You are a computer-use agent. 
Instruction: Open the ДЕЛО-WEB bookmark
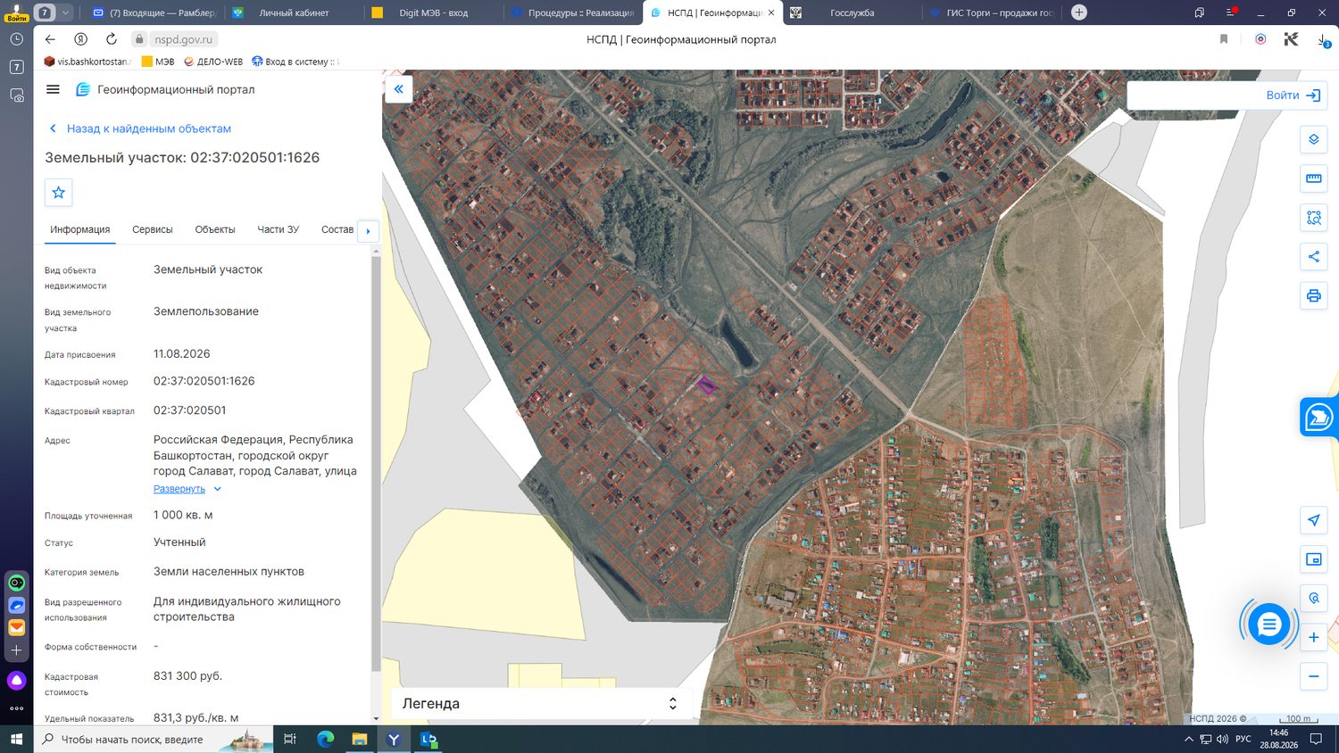pos(213,62)
